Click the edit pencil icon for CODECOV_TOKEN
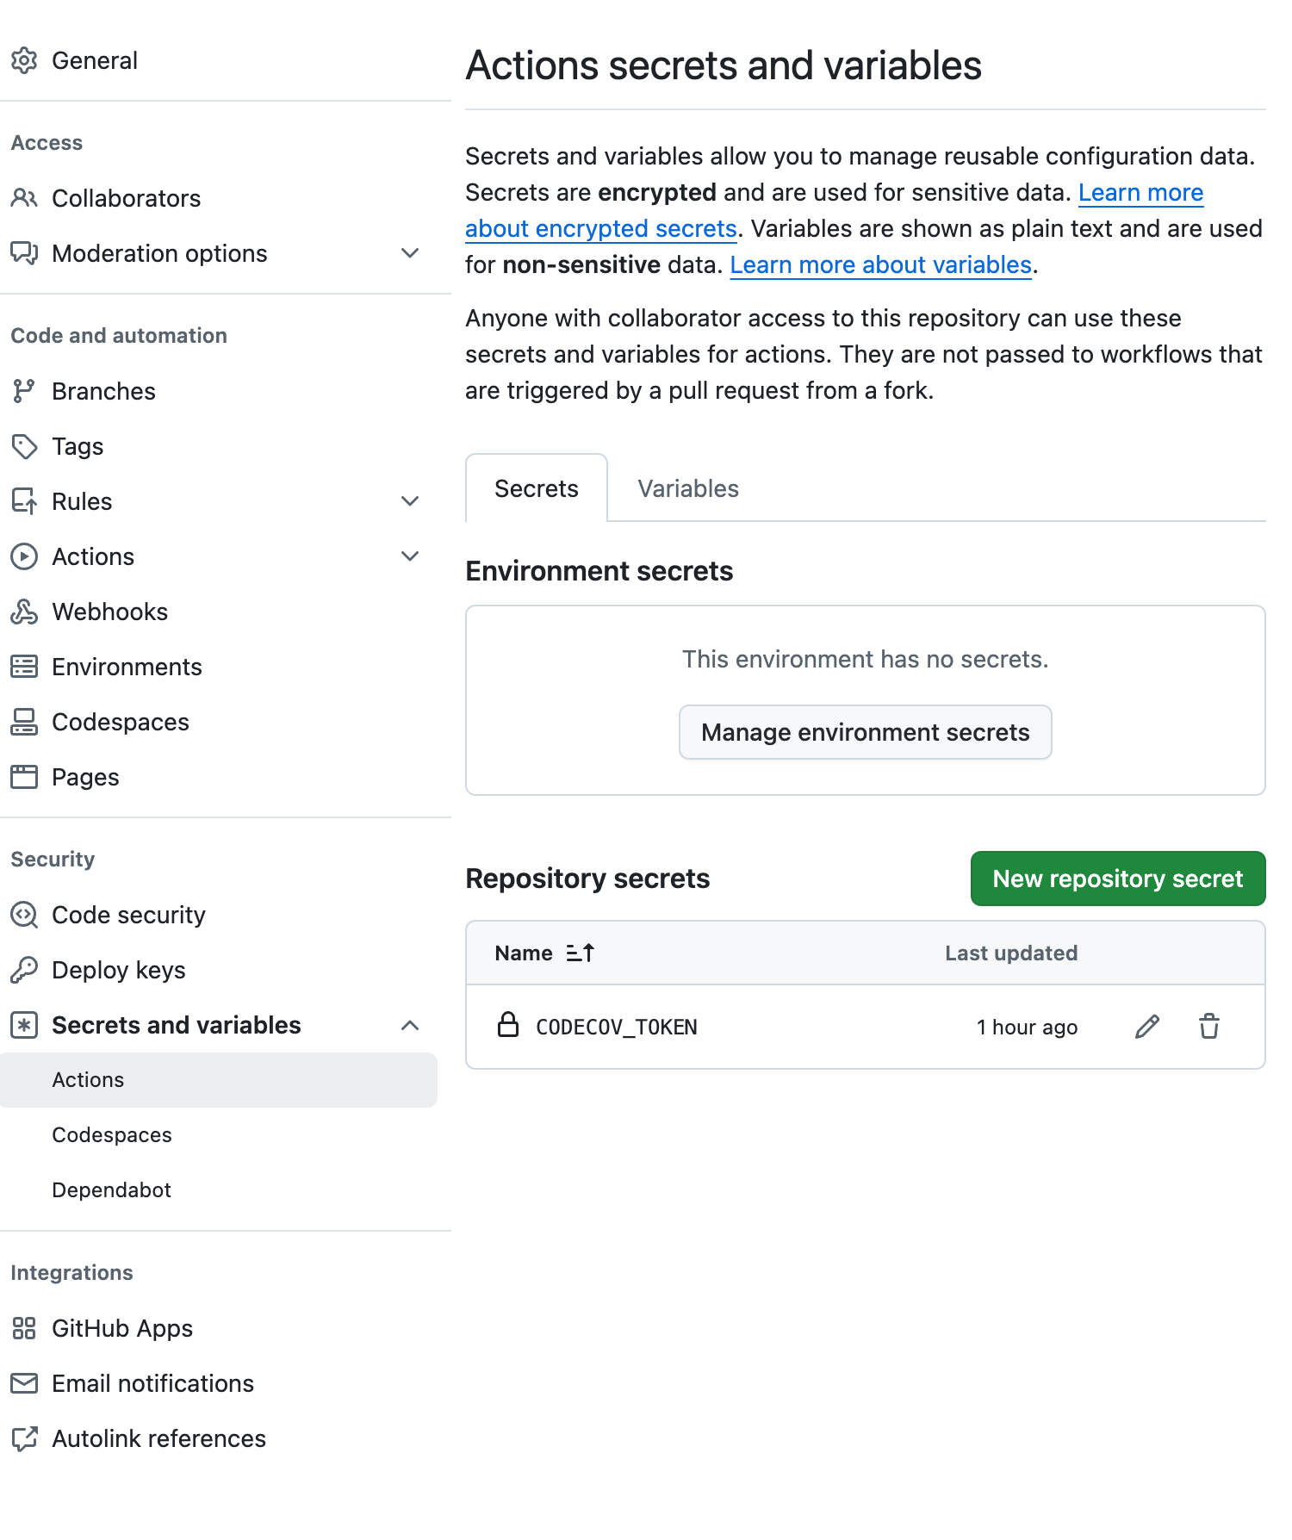Screen dimensions: 1292x1540 (x=1146, y=1027)
